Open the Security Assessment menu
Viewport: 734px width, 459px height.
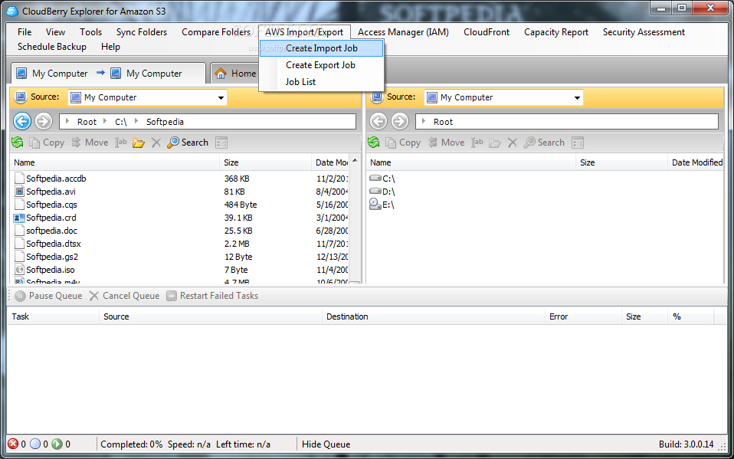tap(644, 32)
